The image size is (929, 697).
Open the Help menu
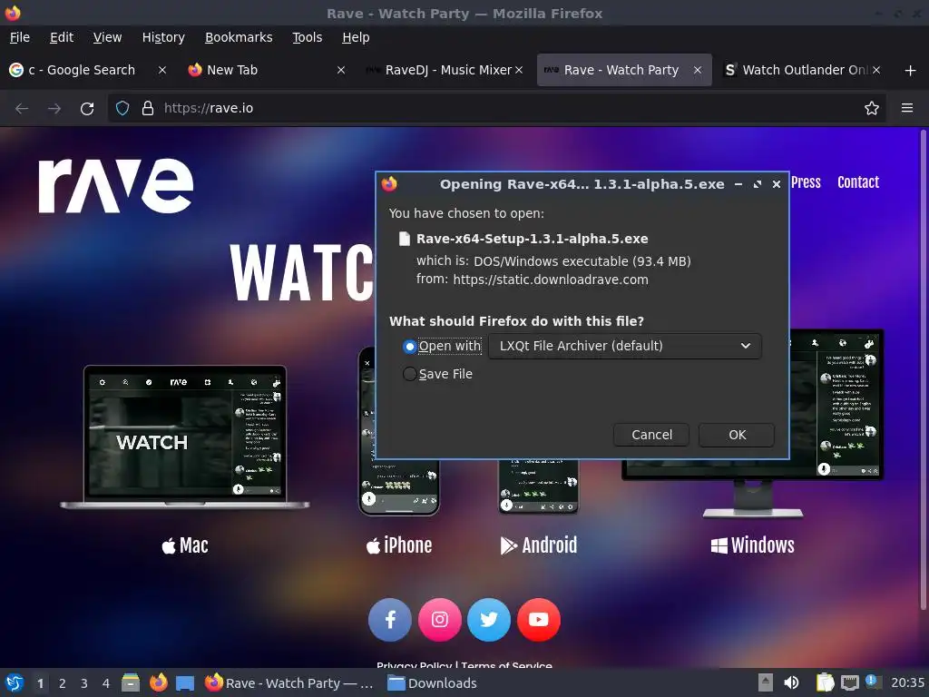tap(356, 37)
